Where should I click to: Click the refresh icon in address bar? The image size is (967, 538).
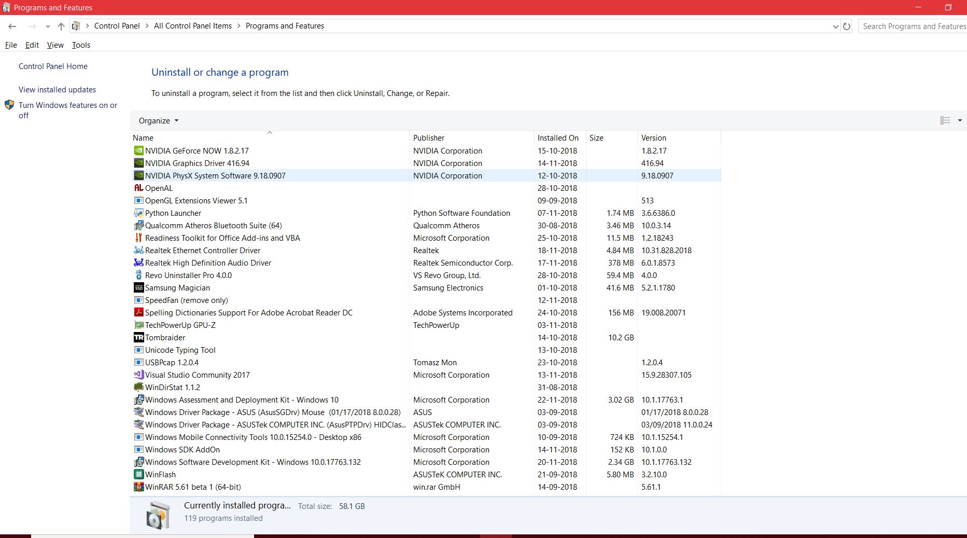pyautogui.click(x=847, y=26)
